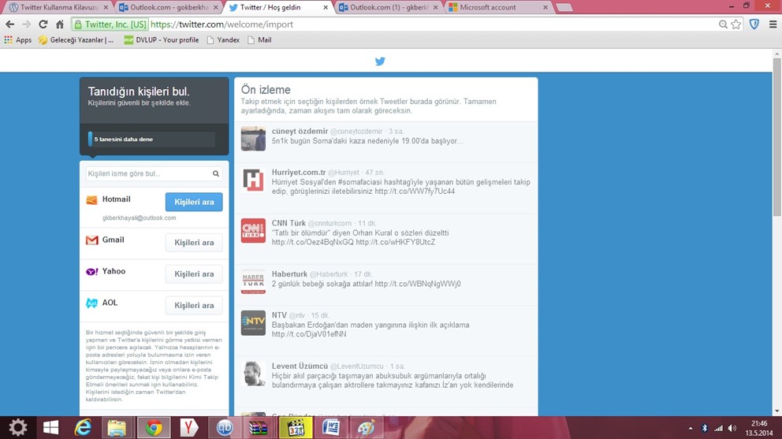782x439 pixels.
Task: Open a new browser tab
Action: [564, 7]
